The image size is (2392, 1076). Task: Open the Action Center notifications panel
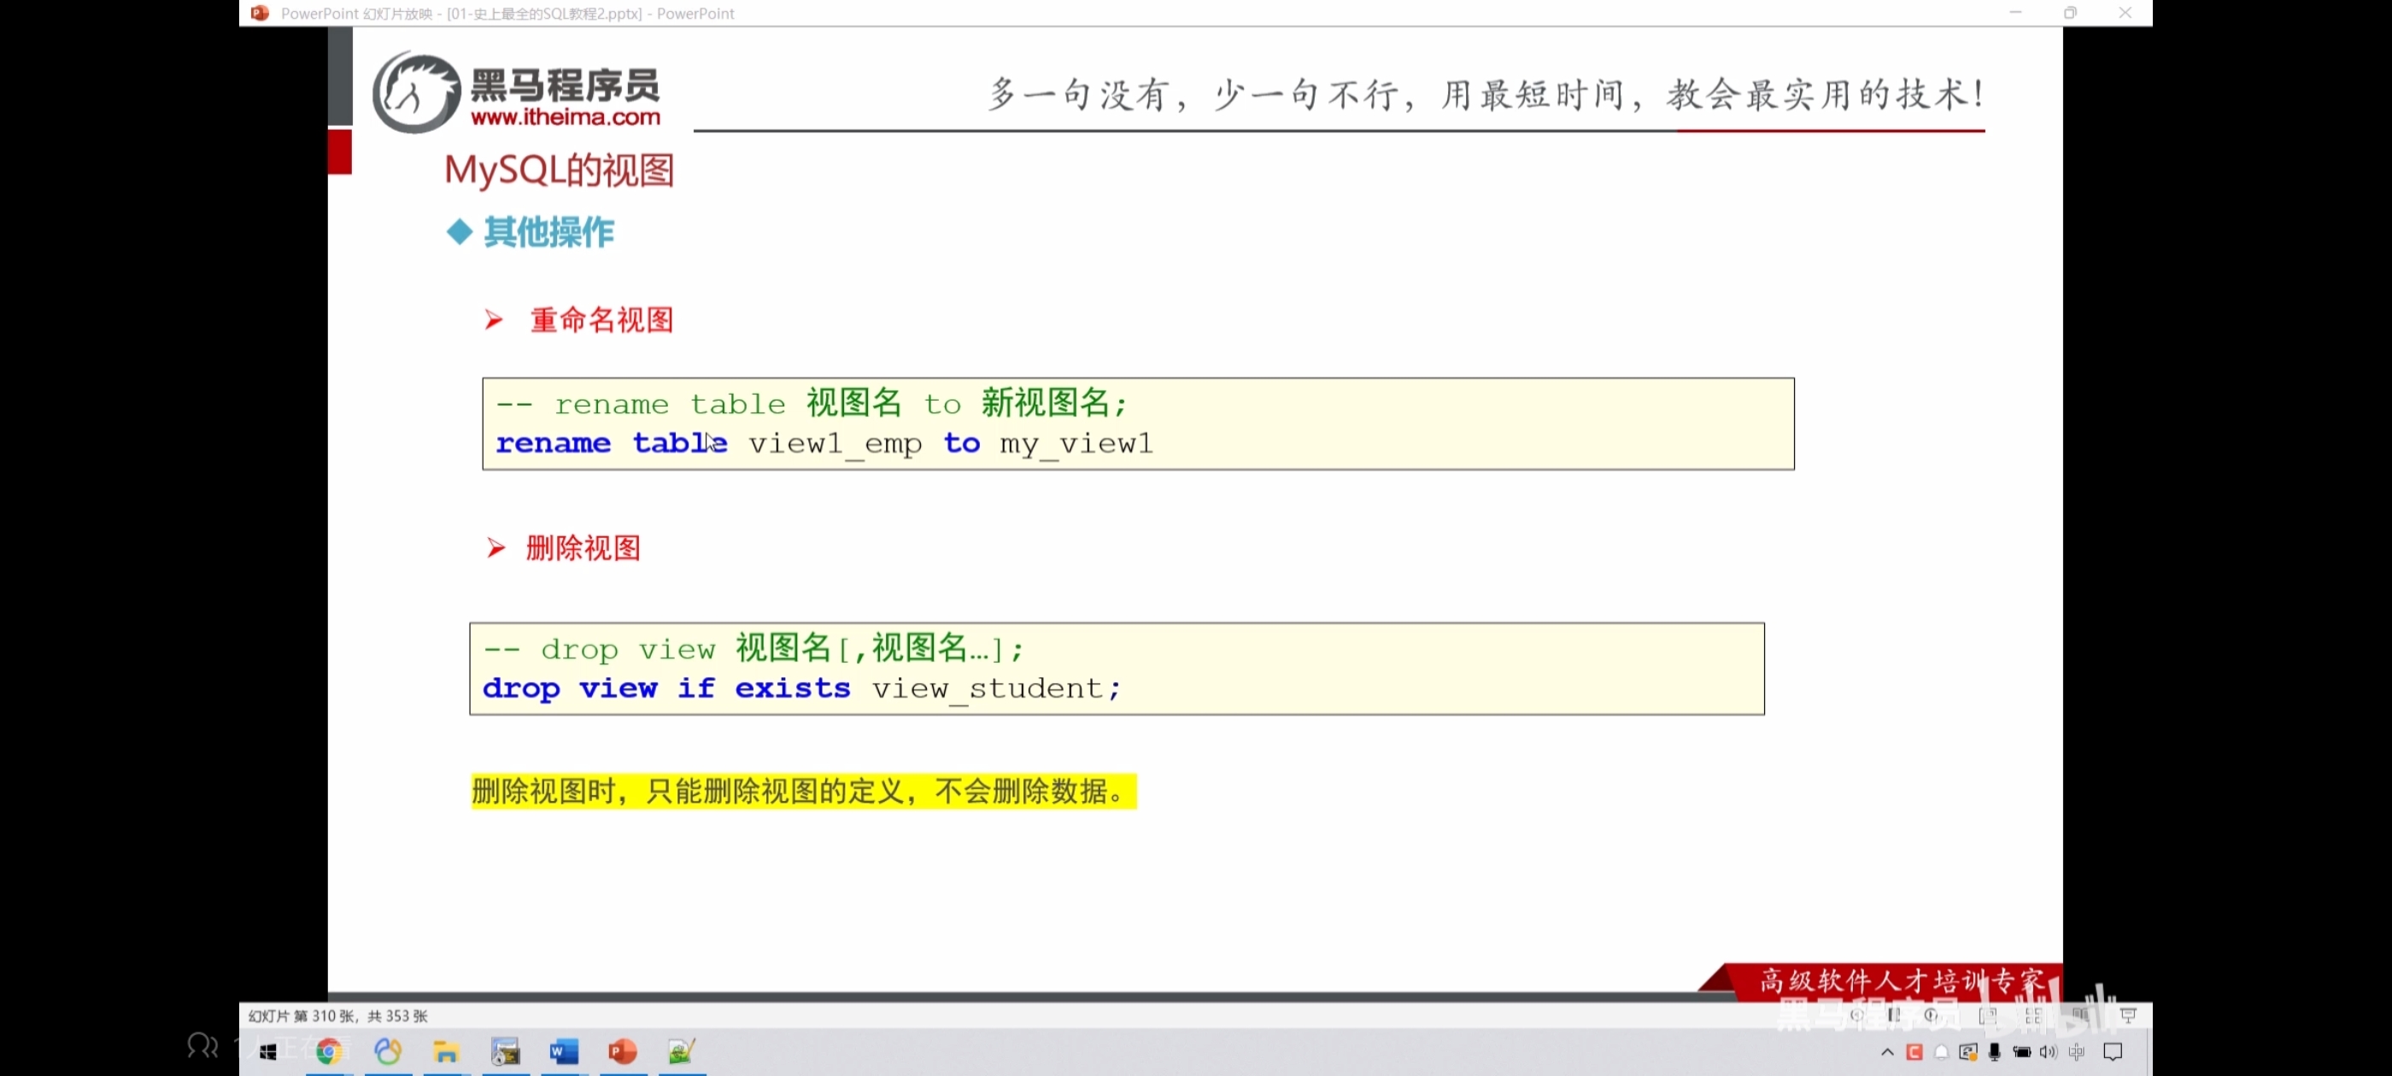pos(2114,1052)
